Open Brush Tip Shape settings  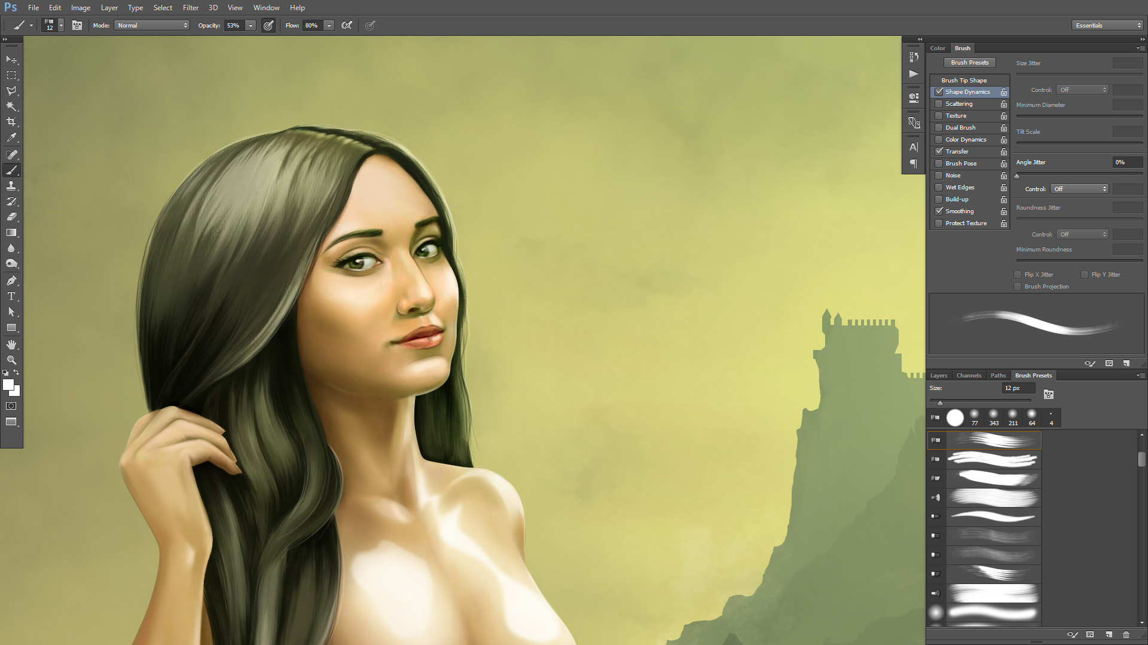pos(964,80)
